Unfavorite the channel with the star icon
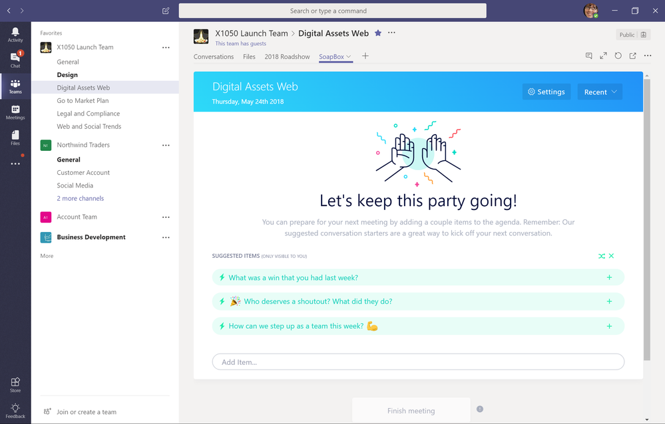 (378, 33)
